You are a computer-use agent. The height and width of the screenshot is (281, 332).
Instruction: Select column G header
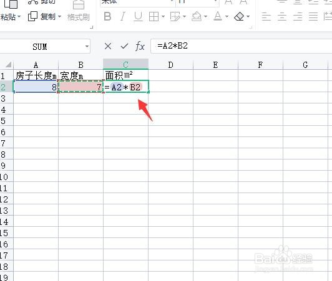tap(305, 65)
